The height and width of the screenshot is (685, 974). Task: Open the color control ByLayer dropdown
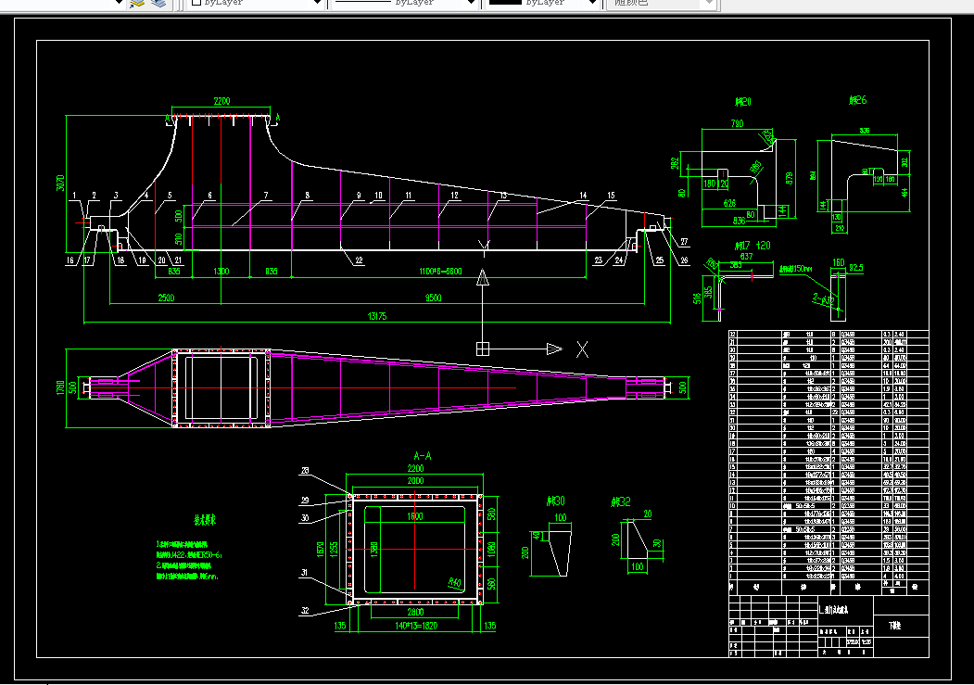point(256,3)
